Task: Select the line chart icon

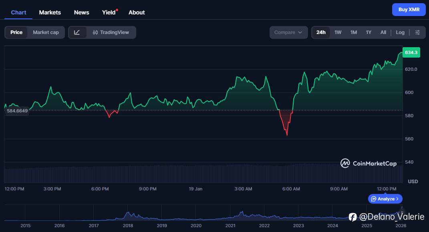Action: [x=77, y=32]
